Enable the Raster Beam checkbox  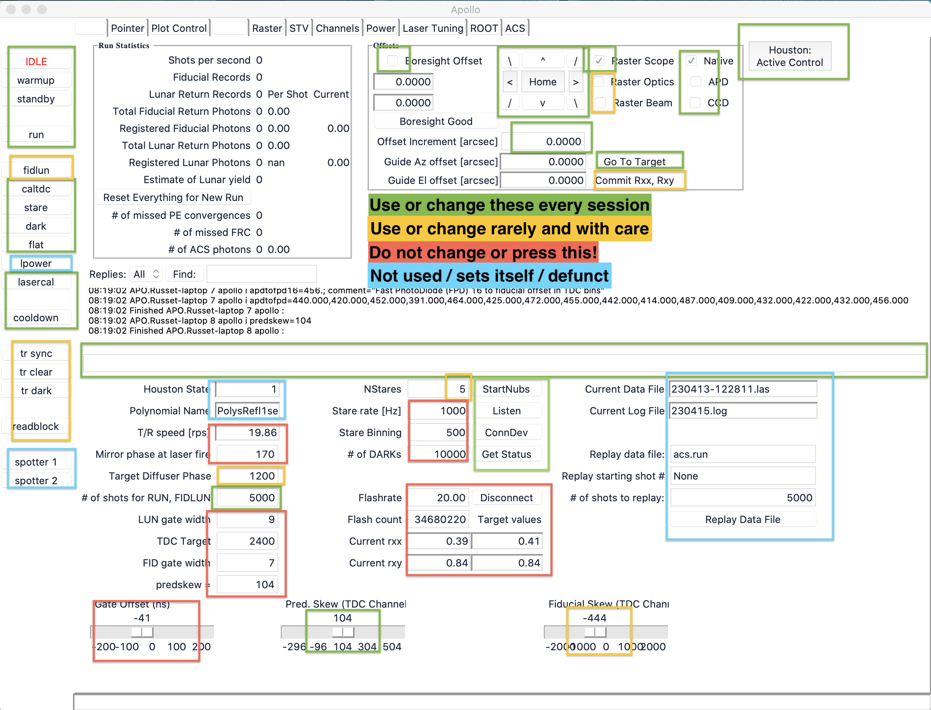(x=600, y=103)
